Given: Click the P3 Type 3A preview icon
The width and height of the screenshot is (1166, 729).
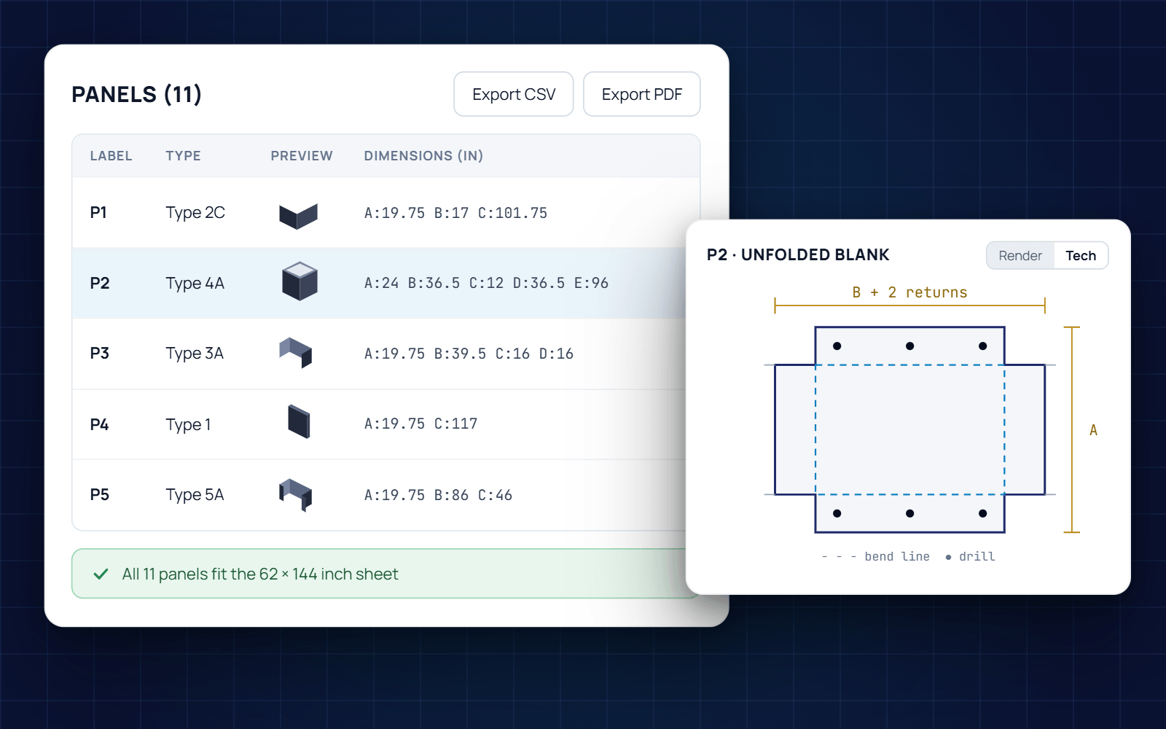Looking at the screenshot, I should (296, 352).
